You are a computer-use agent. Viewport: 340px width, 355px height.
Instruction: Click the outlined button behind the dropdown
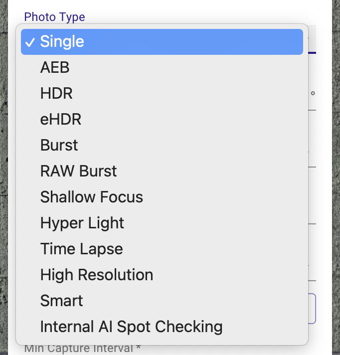(x=312, y=309)
